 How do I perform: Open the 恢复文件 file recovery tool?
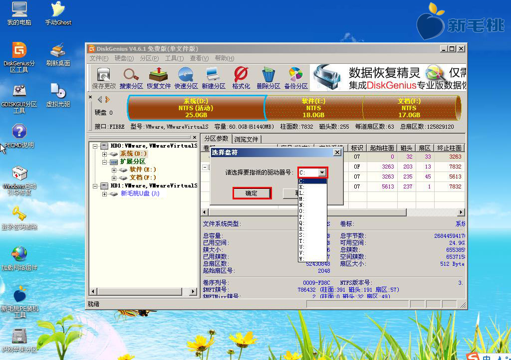[x=159, y=78]
